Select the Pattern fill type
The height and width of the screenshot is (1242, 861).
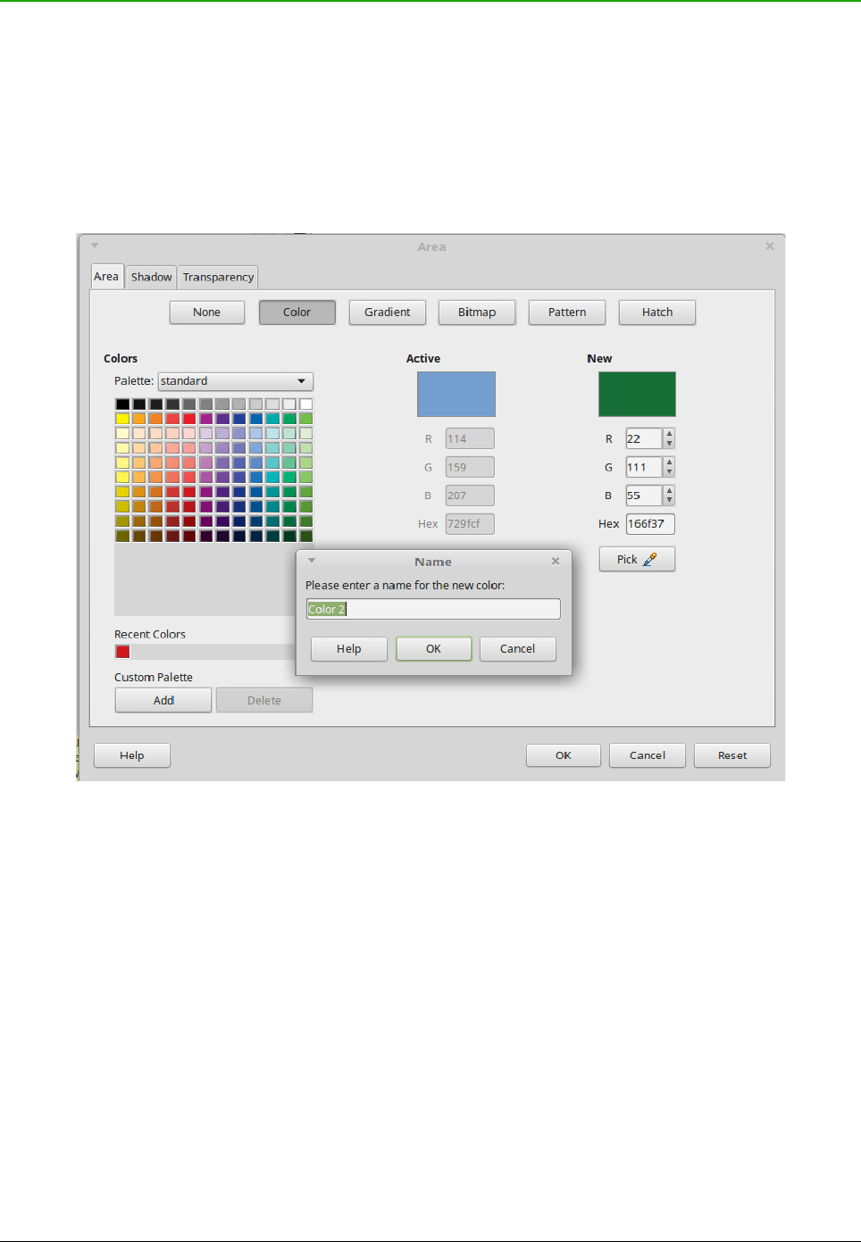tap(567, 313)
